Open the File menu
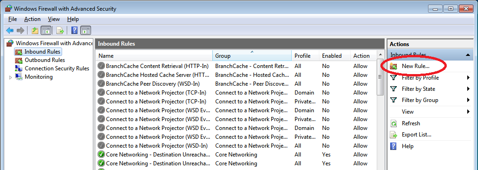 tap(13, 19)
